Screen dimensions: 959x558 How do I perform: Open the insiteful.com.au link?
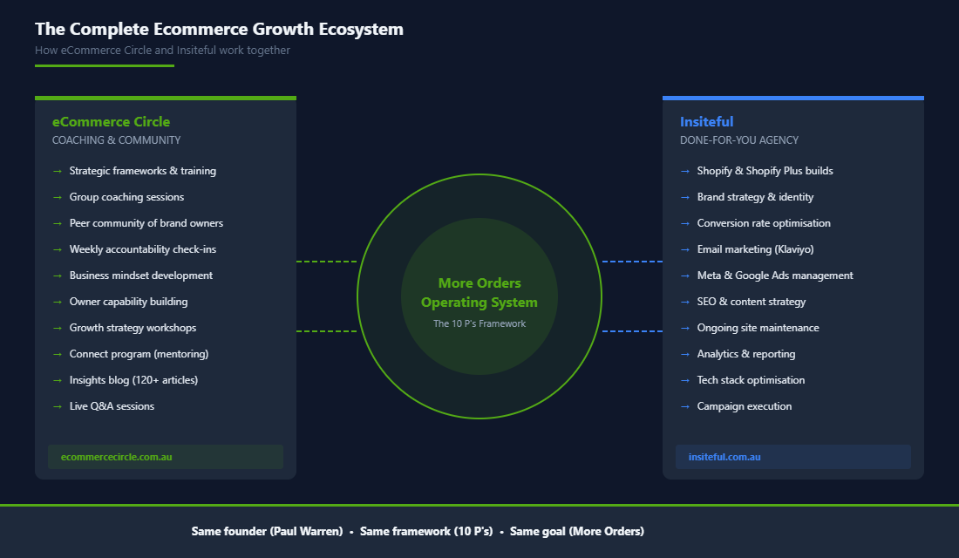[x=724, y=457]
